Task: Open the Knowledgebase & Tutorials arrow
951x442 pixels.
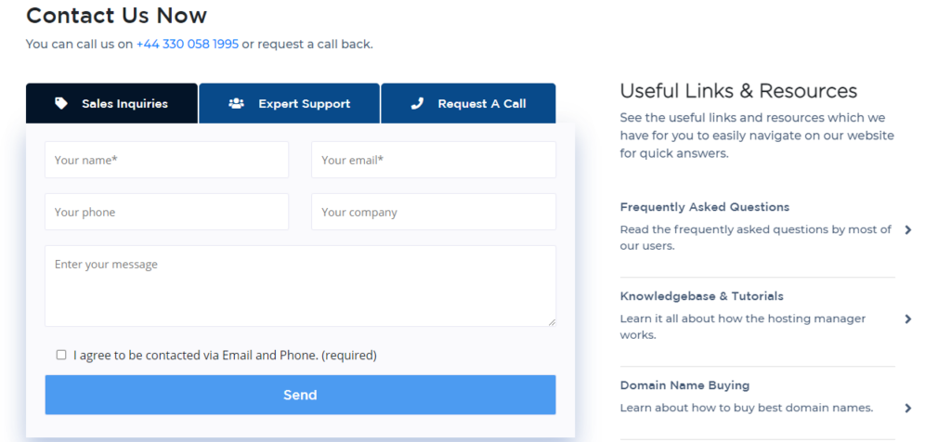Action: (908, 318)
